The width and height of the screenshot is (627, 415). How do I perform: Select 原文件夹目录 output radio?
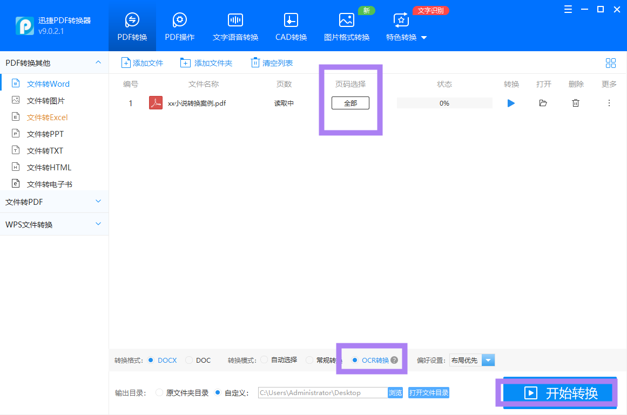[159, 393]
